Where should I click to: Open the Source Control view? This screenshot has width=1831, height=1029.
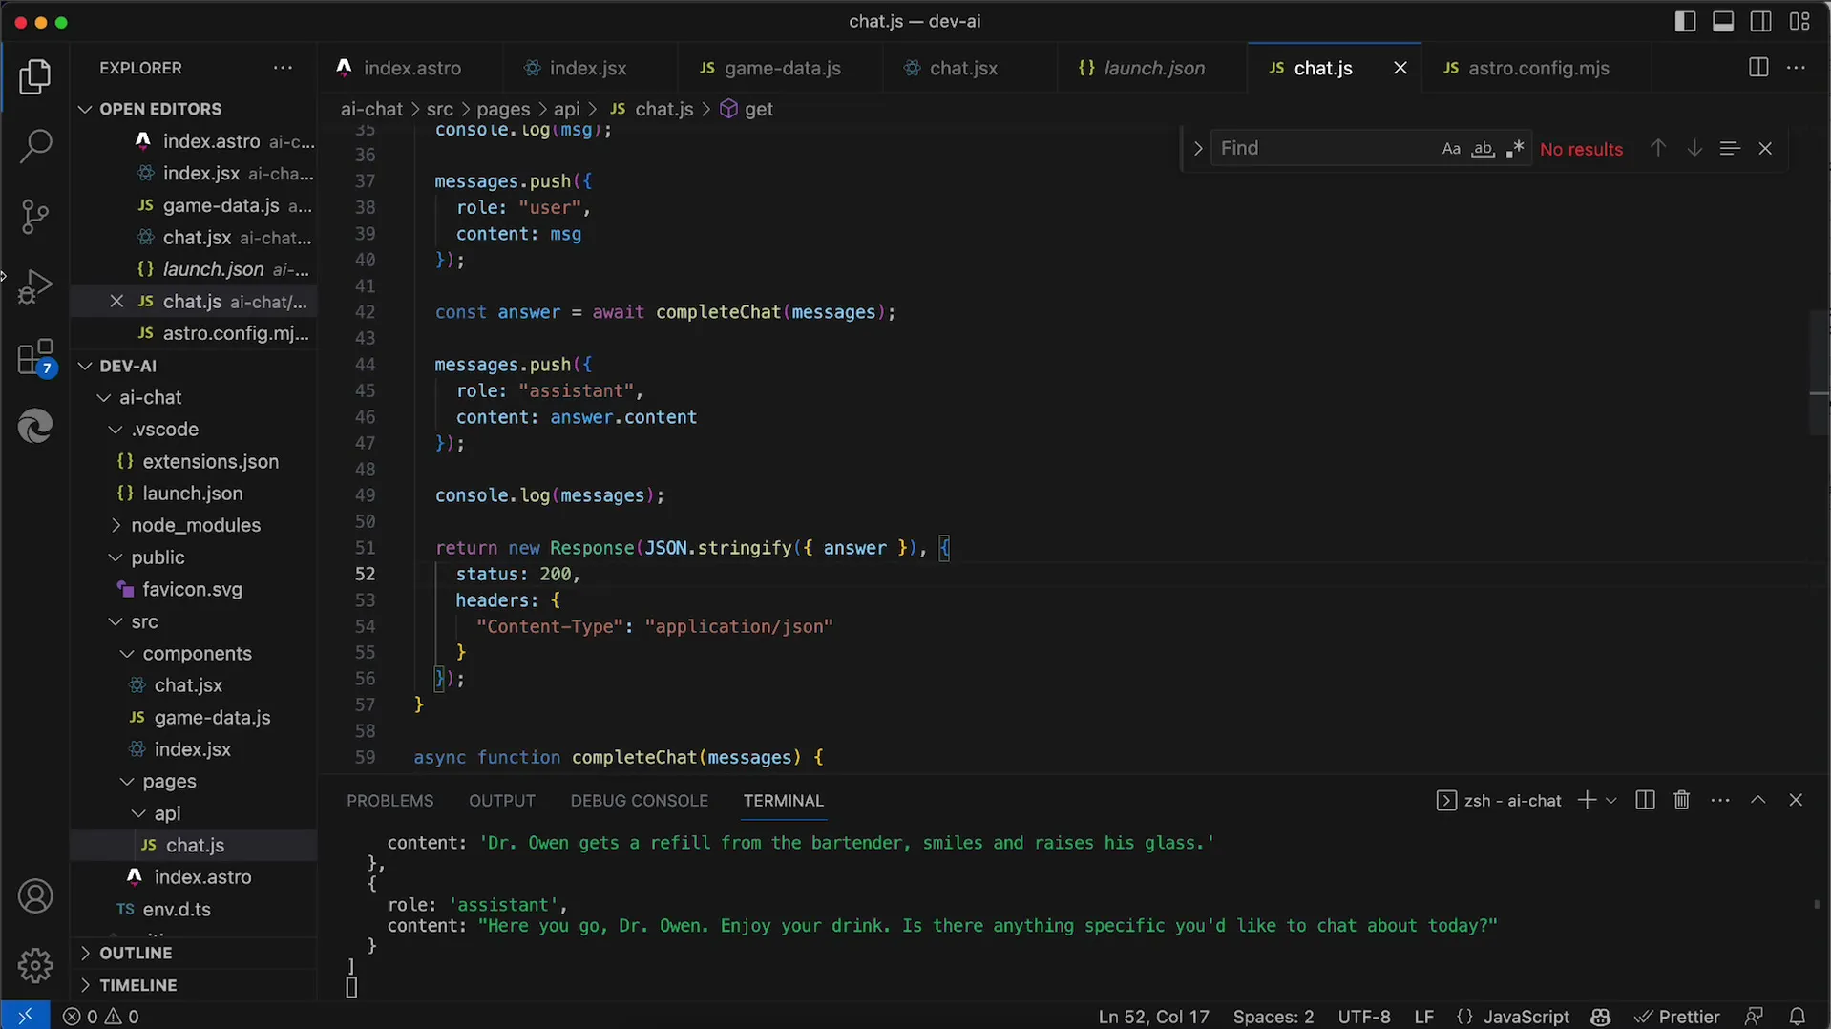pos(35,217)
